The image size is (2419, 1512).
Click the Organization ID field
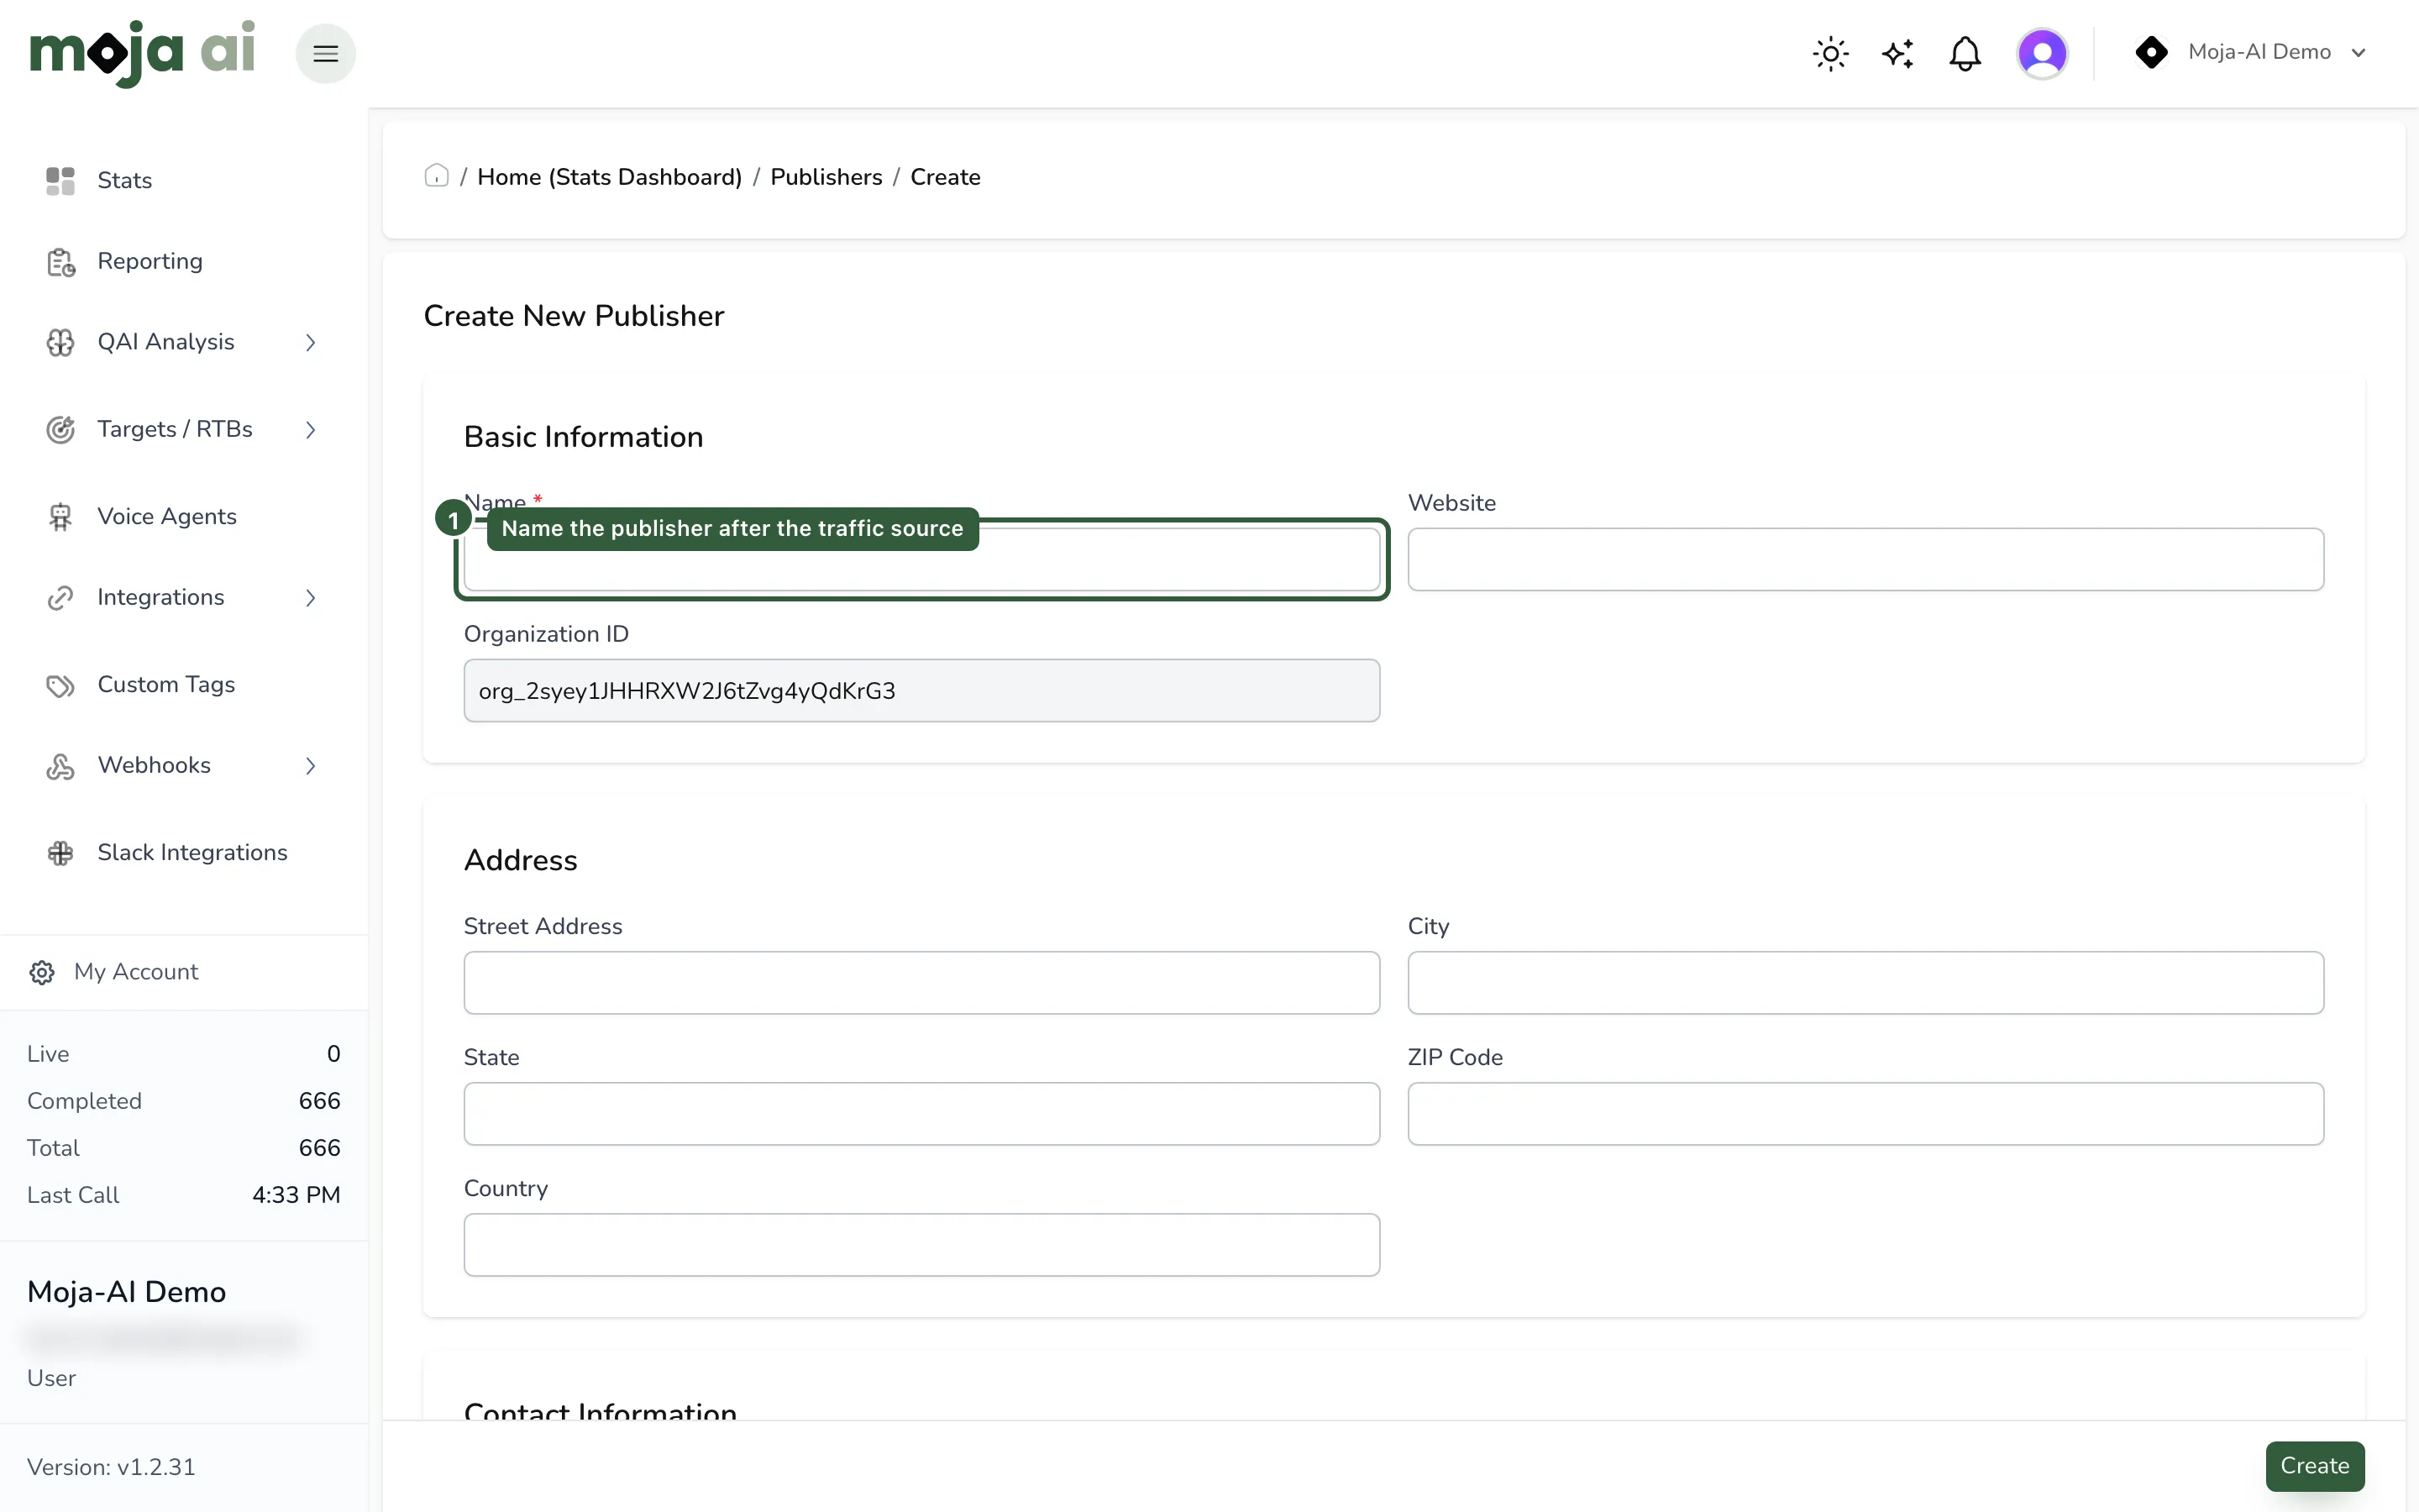pyautogui.click(x=921, y=690)
